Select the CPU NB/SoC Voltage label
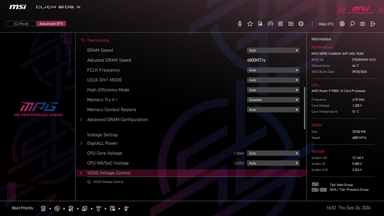This screenshot has height=216, width=384. [x=108, y=163]
